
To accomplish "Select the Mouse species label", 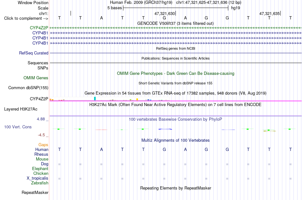I will tap(42, 159).
